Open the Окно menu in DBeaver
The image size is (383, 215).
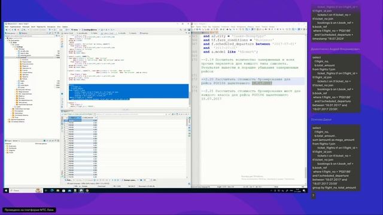[x=59, y=27]
